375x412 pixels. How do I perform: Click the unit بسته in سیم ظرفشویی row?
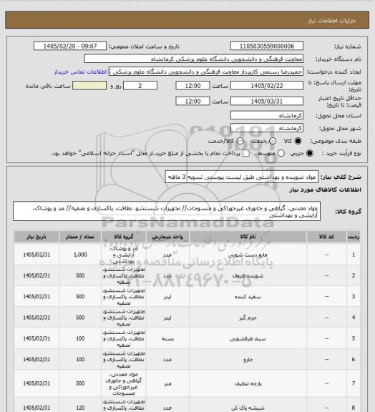(167, 339)
